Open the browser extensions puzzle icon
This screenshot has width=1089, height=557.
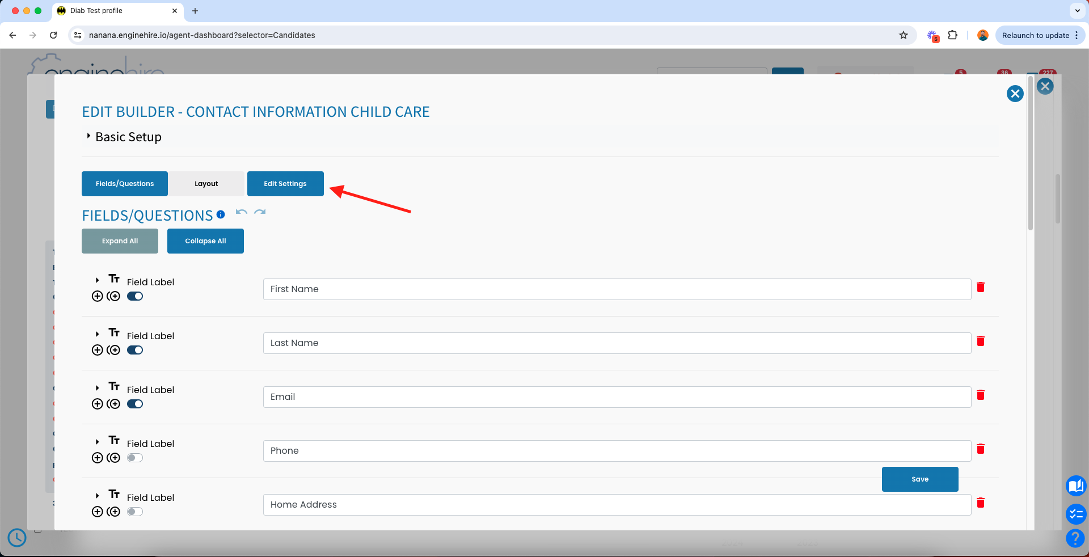(953, 35)
